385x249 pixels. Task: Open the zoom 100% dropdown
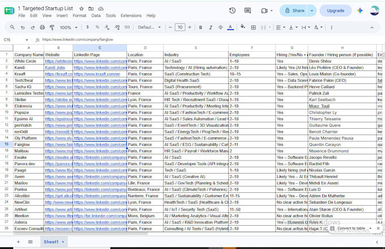point(69,27)
